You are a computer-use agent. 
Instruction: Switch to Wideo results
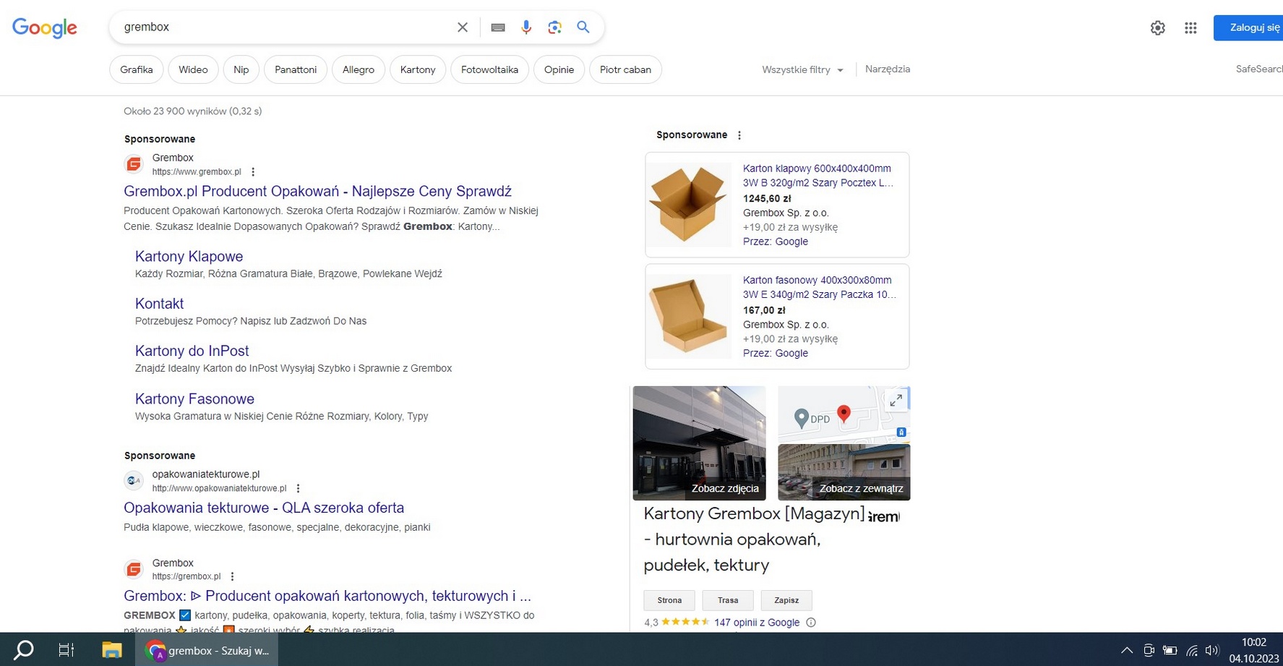coord(193,70)
